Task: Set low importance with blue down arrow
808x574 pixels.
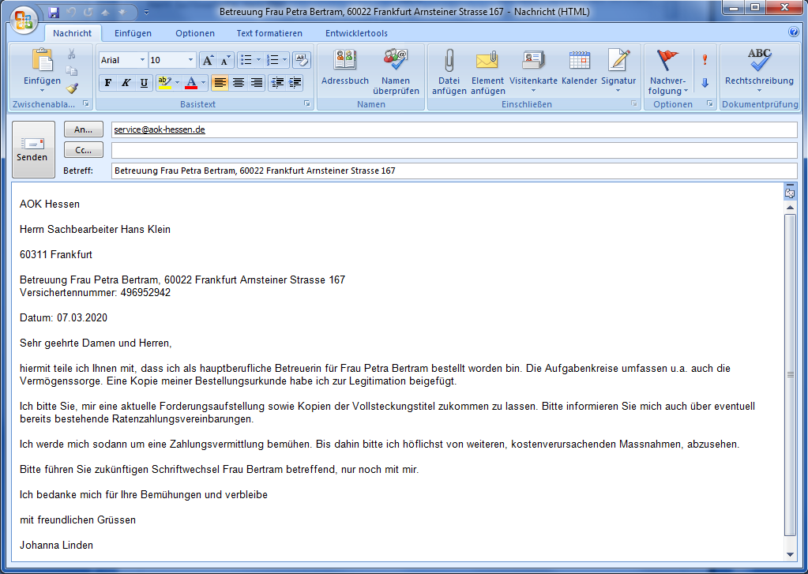Action: point(705,82)
